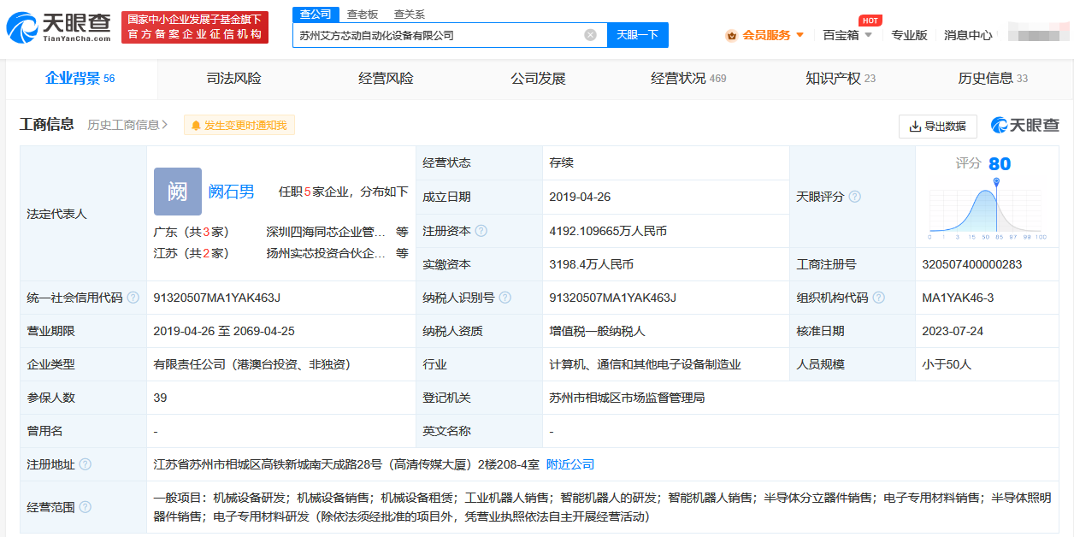The height and width of the screenshot is (537, 1074).
Task: Click the registered capital 4192.109665万人民币
Action: coord(608,231)
